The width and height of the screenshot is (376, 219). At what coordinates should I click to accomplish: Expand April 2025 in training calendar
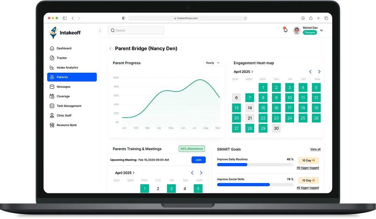[125, 173]
